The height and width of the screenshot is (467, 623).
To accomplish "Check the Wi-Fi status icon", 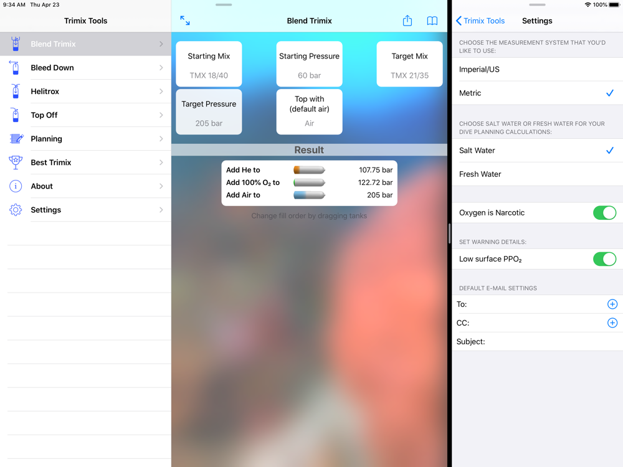I will point(587,5).
